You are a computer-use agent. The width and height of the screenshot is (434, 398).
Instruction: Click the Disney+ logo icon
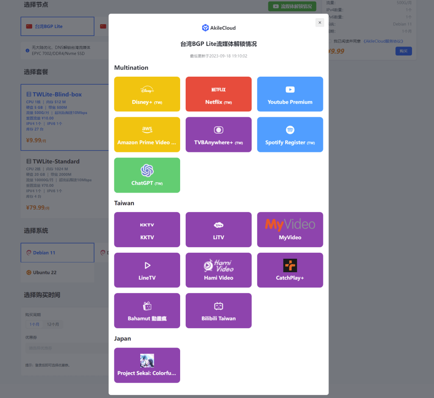pos(147,90)
